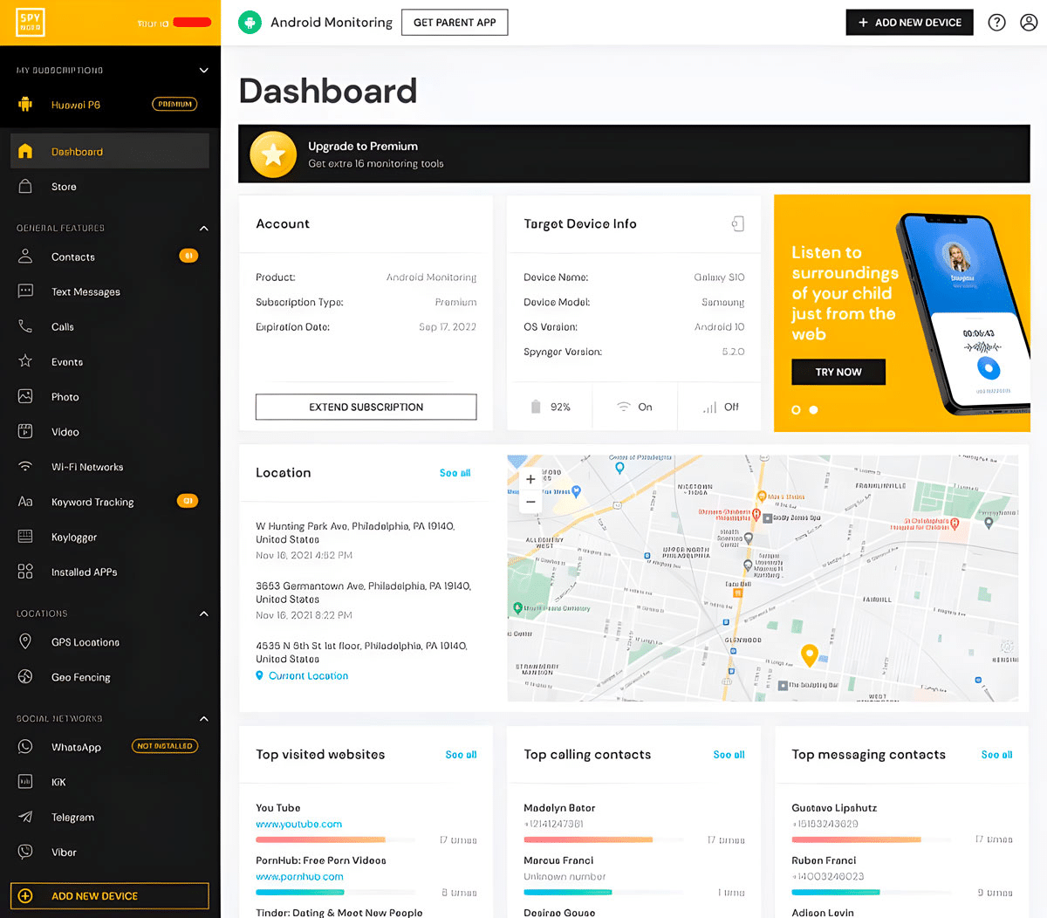Collapse the General Features section
This screenshot has height=918, width=1047.
tap(203, 228)
